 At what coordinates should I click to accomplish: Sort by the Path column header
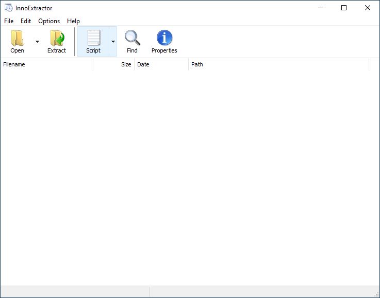click(279, 64)
